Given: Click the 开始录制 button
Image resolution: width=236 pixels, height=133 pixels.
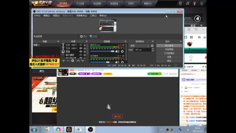Looking at the screenshot, I should coord(169,49).
